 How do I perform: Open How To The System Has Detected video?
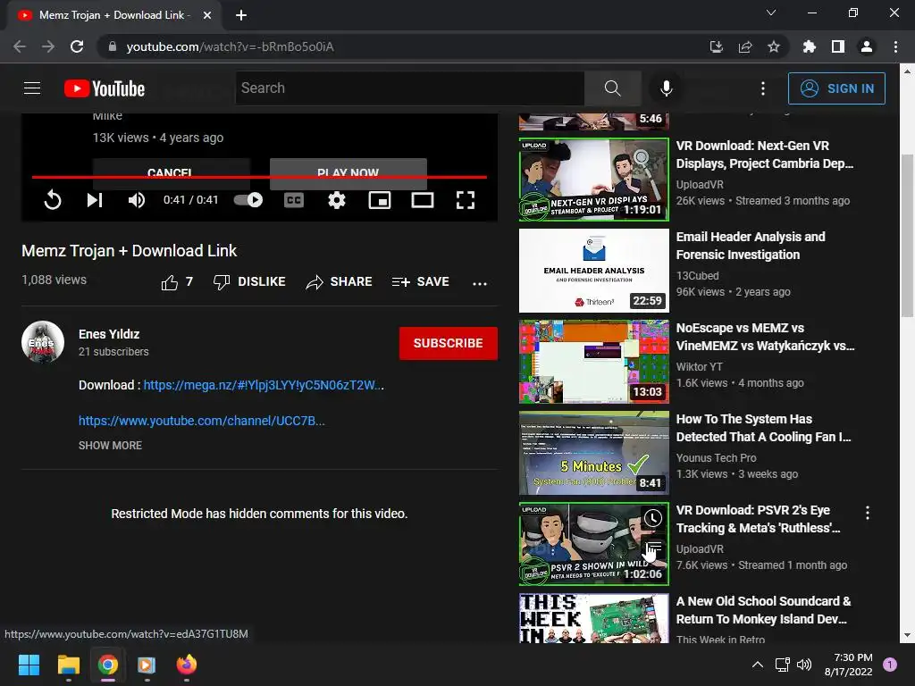(763, 428)
